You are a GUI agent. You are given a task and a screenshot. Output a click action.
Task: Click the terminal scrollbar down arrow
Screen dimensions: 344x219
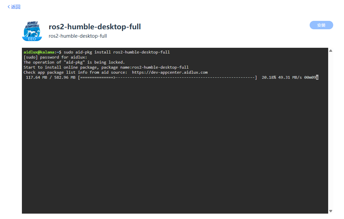tap(331, 211)
